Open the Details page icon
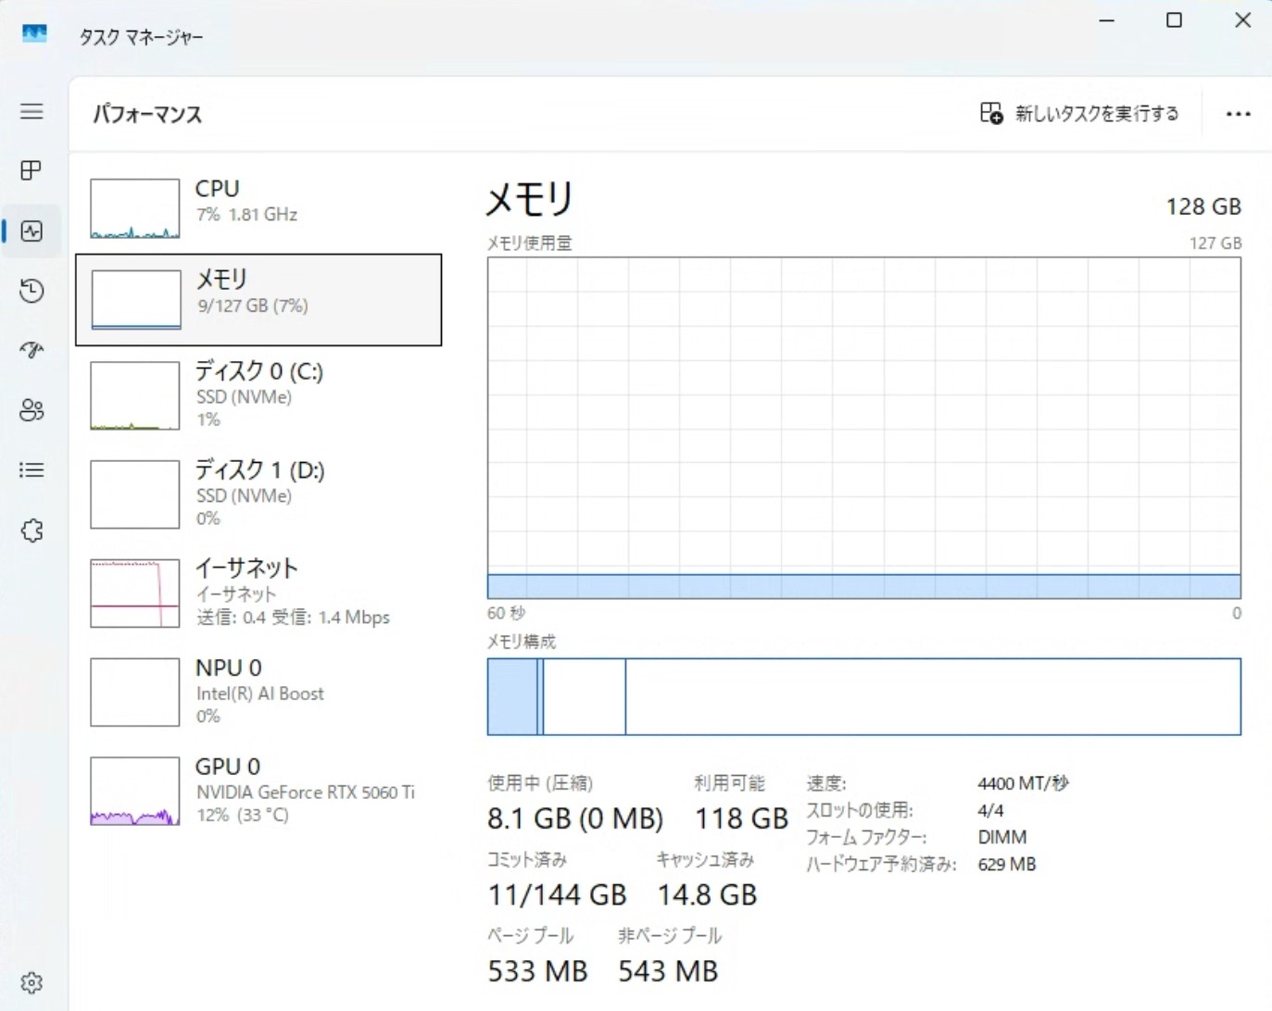This screenshot has height=1011, width=1272. [x=31, y=470]
